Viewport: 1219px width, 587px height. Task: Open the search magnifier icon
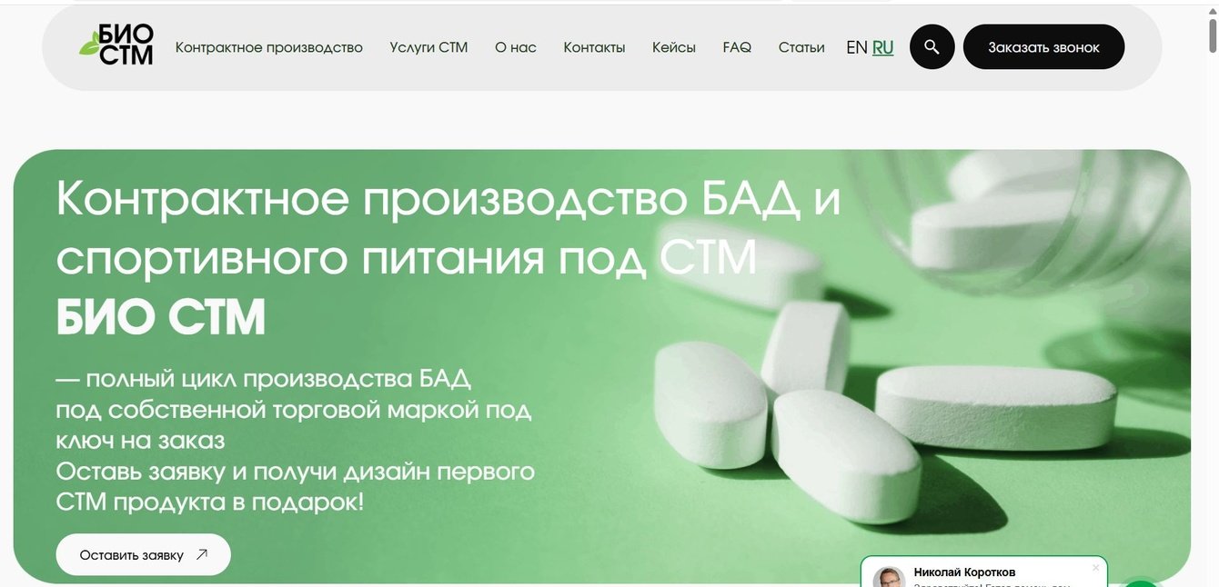point(932,46)
